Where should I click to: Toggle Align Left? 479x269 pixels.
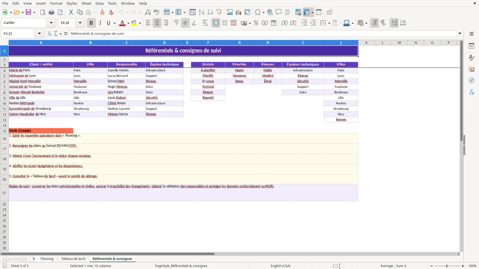point(148,23)
